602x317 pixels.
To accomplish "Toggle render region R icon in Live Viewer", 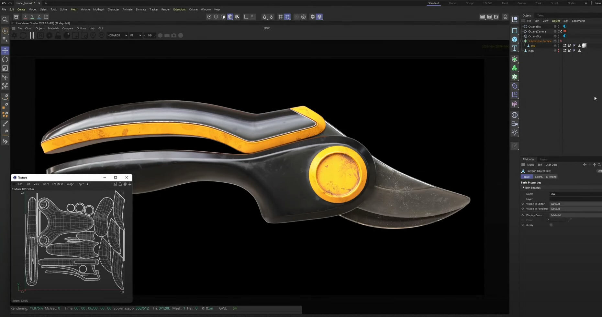I will pyautogui.click(x=40, y=36).
